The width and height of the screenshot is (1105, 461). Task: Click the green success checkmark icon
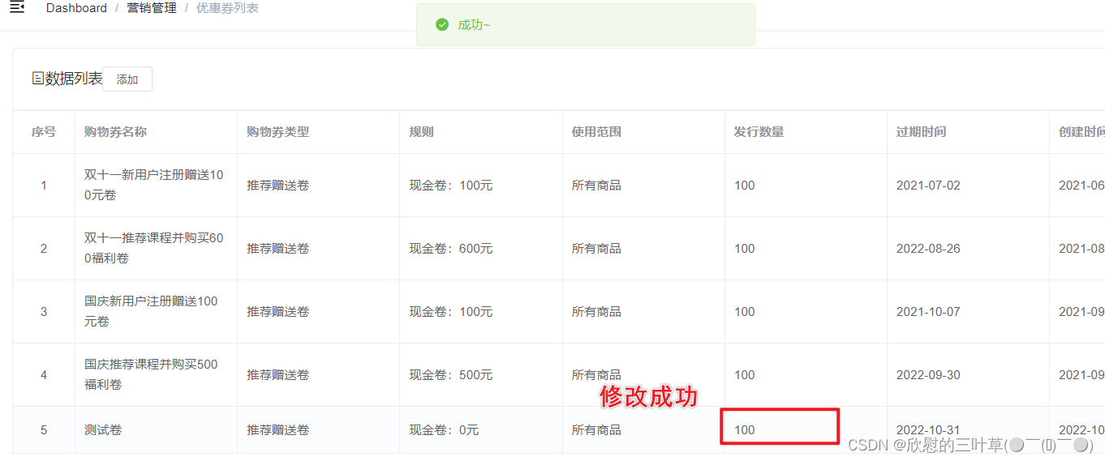442,24
